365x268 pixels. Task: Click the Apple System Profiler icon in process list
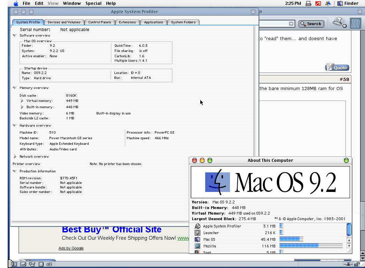[198, 226]
